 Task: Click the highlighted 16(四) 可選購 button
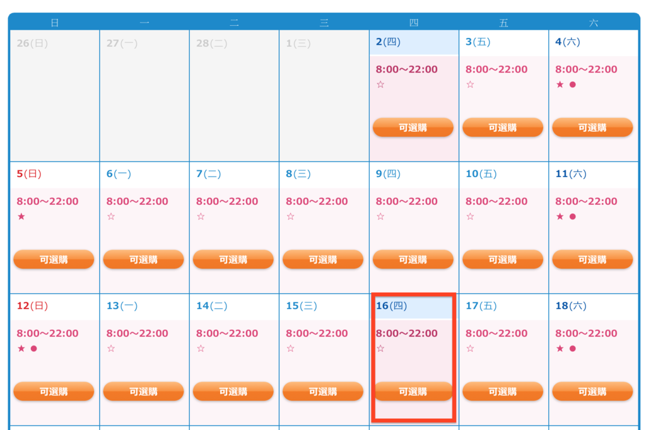tap(413, 392)
